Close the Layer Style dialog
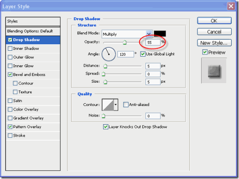This screenshot has height=179, width=239. (231, 6)
